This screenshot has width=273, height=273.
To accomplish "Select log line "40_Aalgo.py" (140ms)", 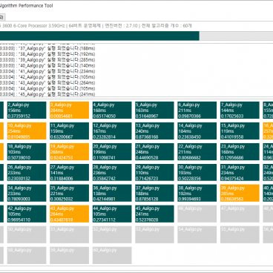I will coord(47,65).
